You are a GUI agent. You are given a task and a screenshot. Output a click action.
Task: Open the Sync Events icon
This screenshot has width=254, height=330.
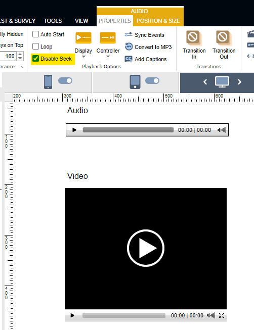129,34
